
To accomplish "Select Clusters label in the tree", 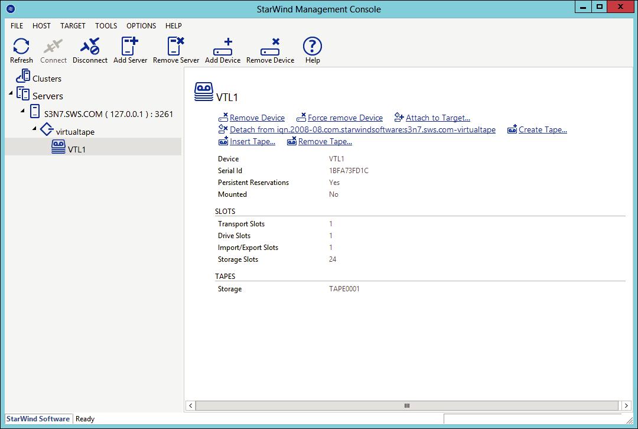I will click(x=47, y=79).
